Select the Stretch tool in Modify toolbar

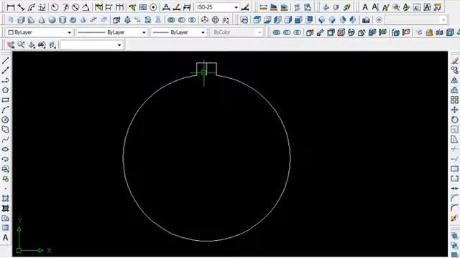[x=454, y=140]
